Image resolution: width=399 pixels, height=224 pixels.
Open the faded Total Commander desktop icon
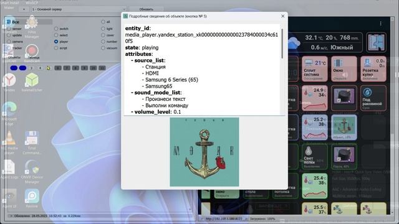(x=32, y=142)
